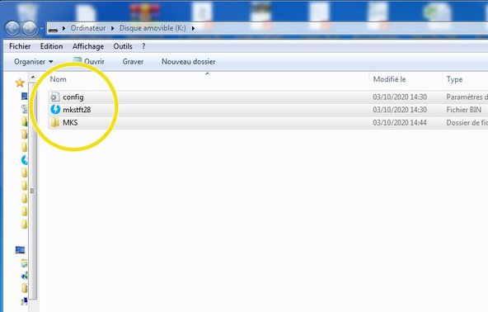Click date 03/10/2020 14:30 of config
Viewport: 488px width, 312px height.
400,97
